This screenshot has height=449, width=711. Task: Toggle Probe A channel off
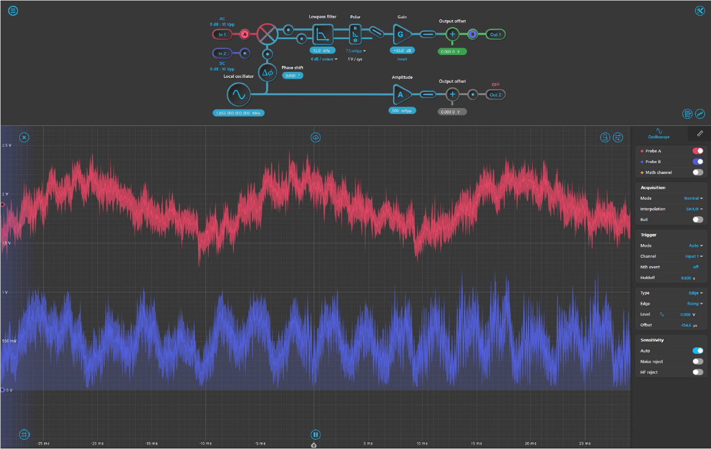[x=698, y=151]
